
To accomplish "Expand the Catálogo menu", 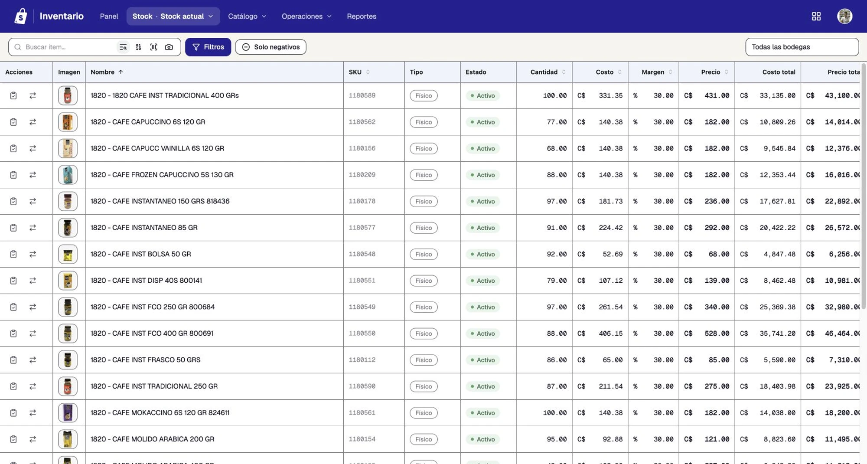I will tap(247, 16).
